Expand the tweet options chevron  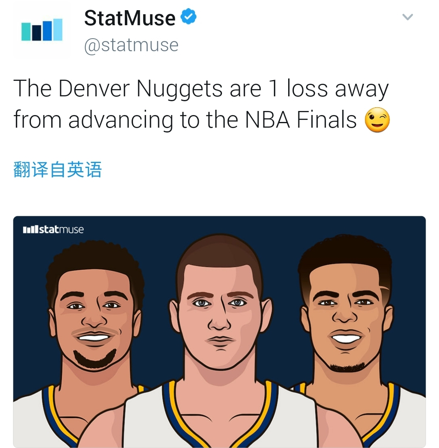tap(407, 17)
